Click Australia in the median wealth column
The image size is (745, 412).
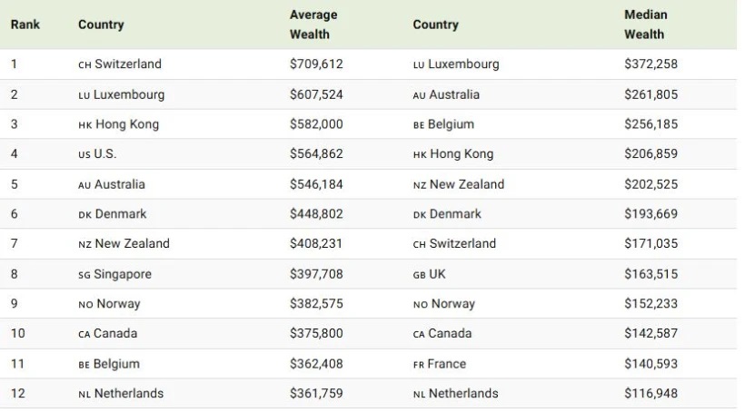[454, 94]
